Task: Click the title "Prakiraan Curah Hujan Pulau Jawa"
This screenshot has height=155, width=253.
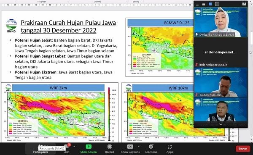Action: (68, 23)
